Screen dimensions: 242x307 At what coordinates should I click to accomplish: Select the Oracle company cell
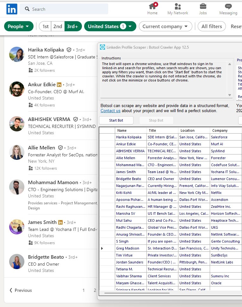(226, 283)
